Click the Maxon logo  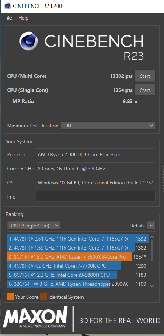point(35,317)
